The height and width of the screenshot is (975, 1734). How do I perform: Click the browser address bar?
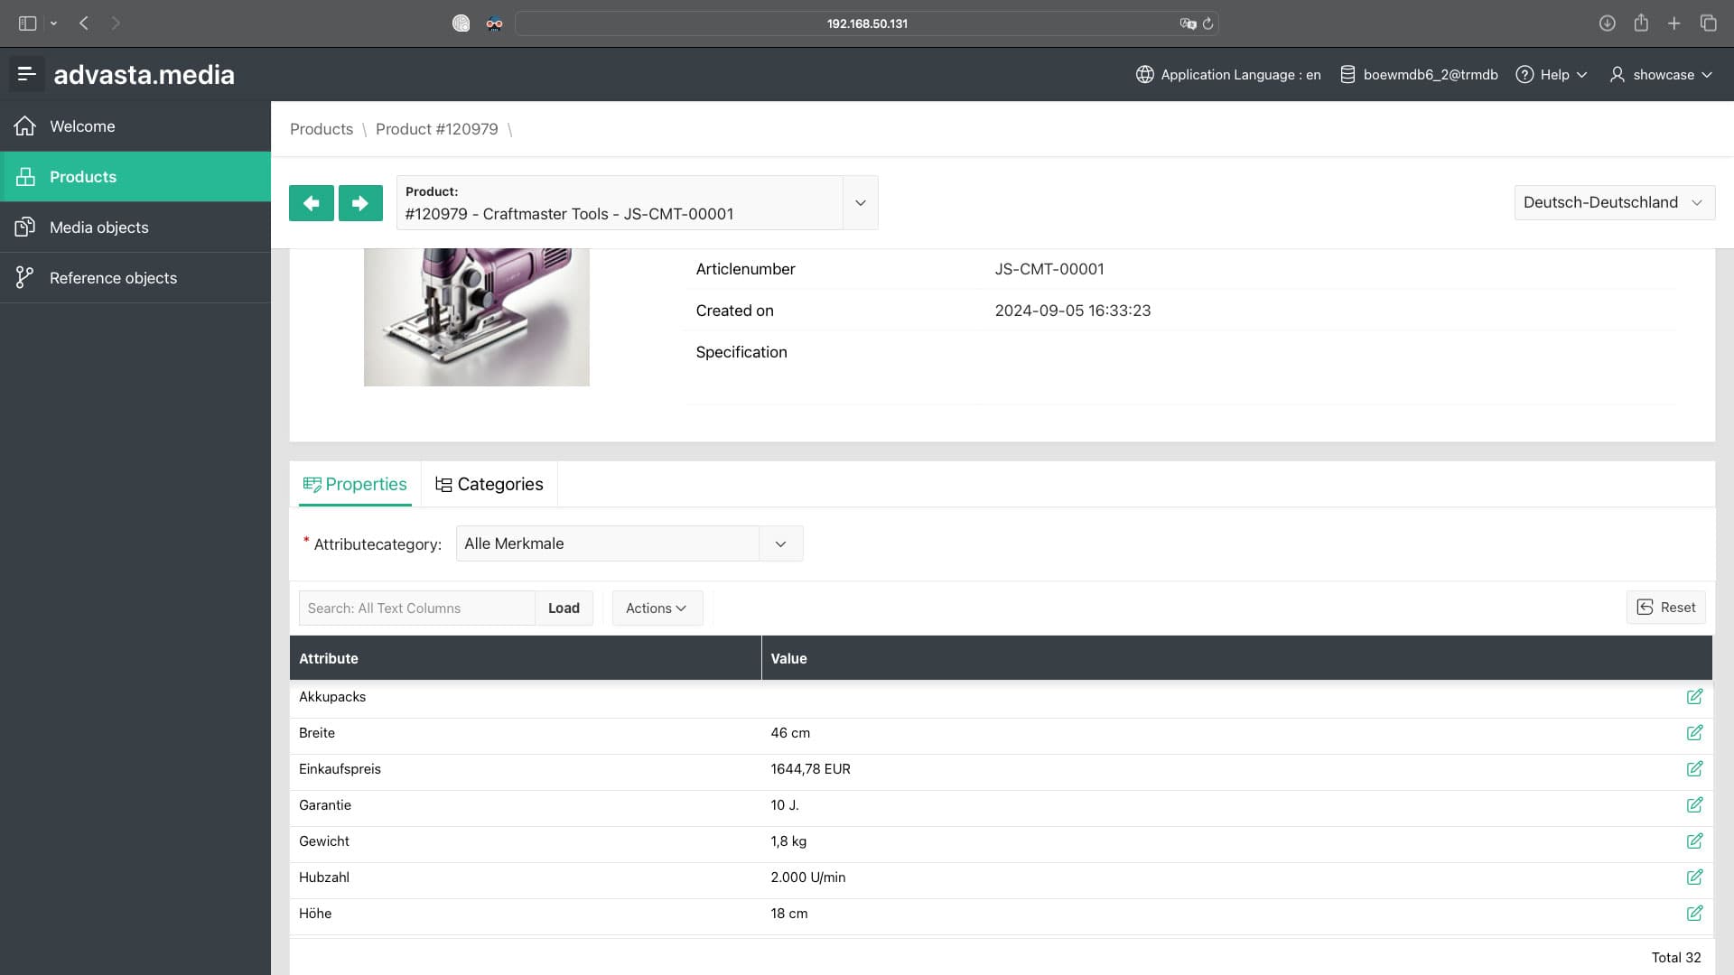867,23
